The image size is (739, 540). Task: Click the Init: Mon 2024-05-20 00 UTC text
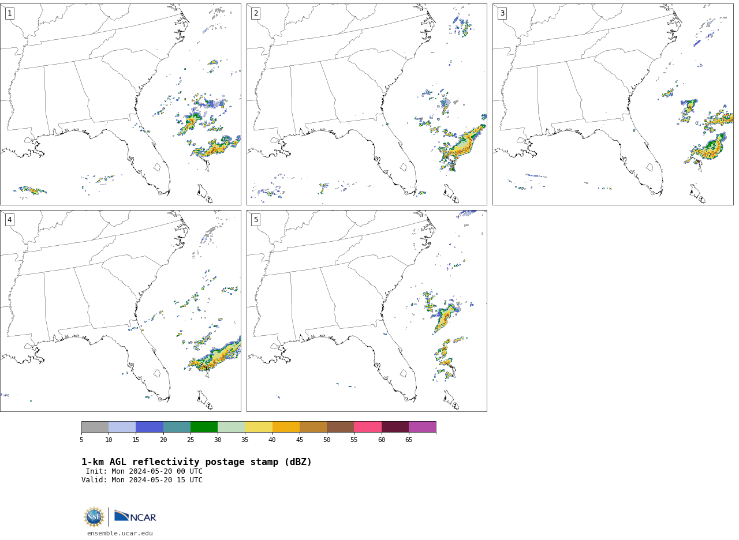144,471
